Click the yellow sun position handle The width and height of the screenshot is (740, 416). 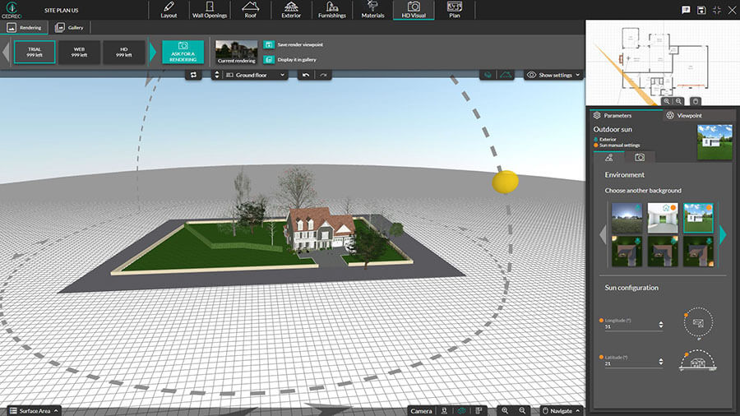[505, 183]
